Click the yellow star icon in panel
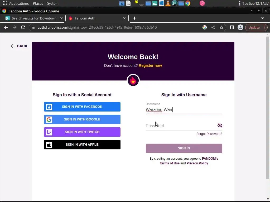 [x=136, y=2]
